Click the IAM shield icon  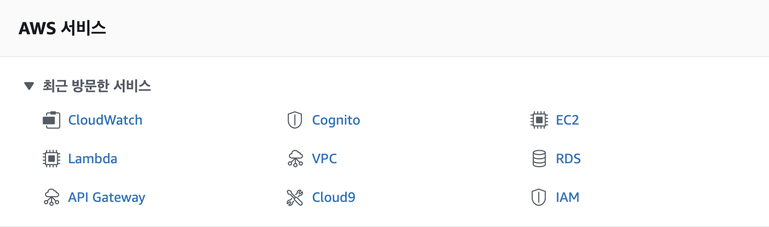[x=539, y=198]
